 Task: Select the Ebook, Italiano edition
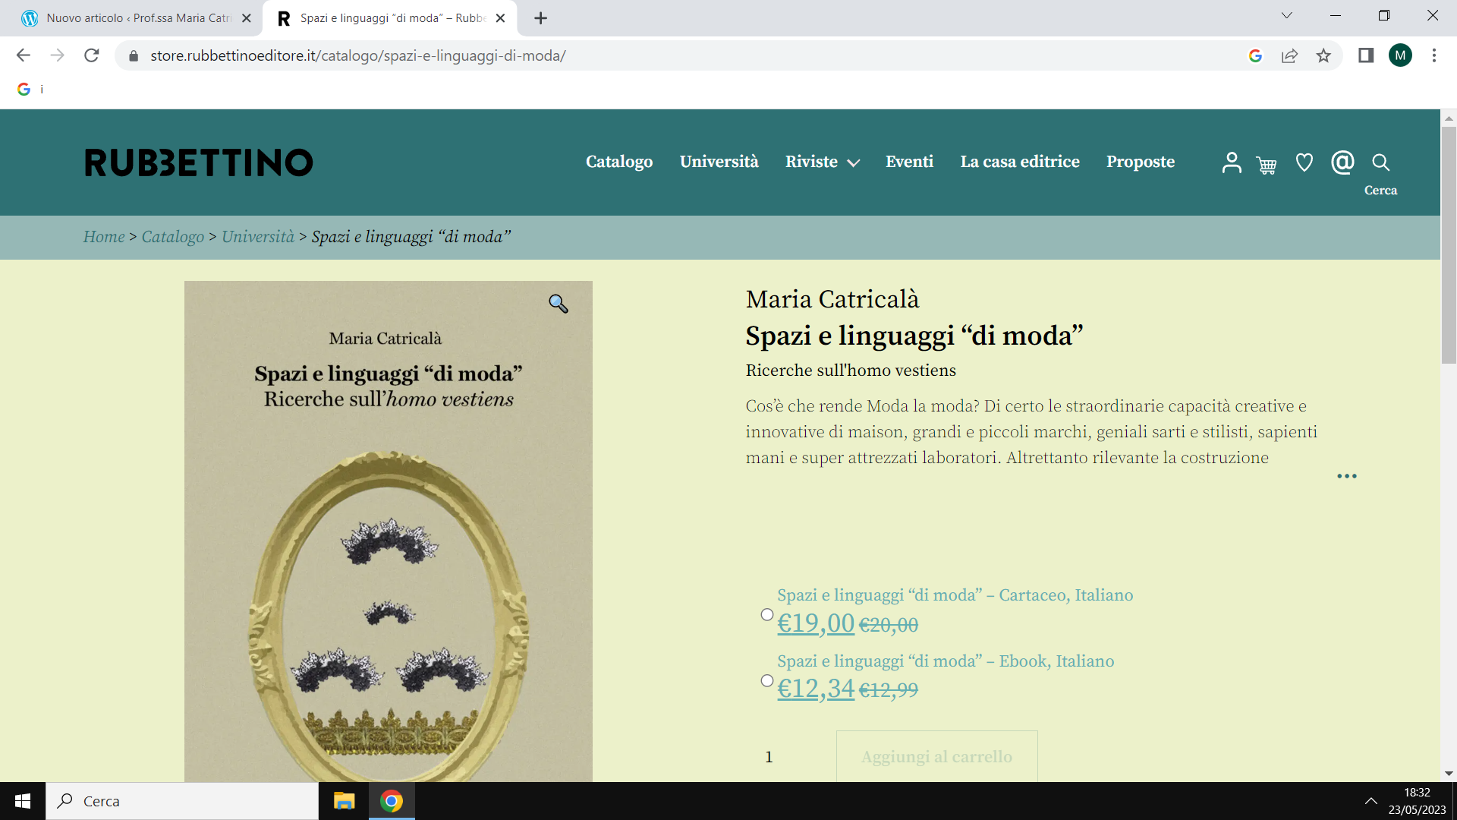pos(767,680)
